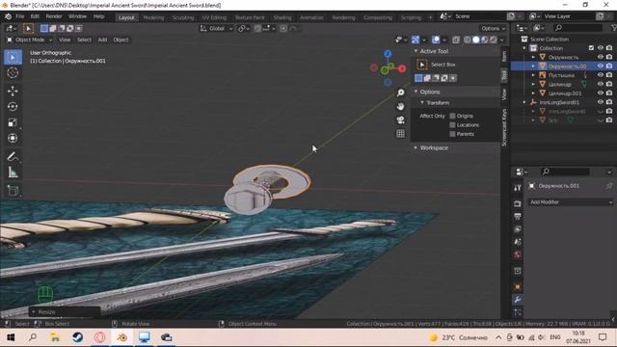Expand IronLongSword01 in outliner tree
Image resolution: width=617 pixels, height=347 pixels.
click(x=524, y=102)
